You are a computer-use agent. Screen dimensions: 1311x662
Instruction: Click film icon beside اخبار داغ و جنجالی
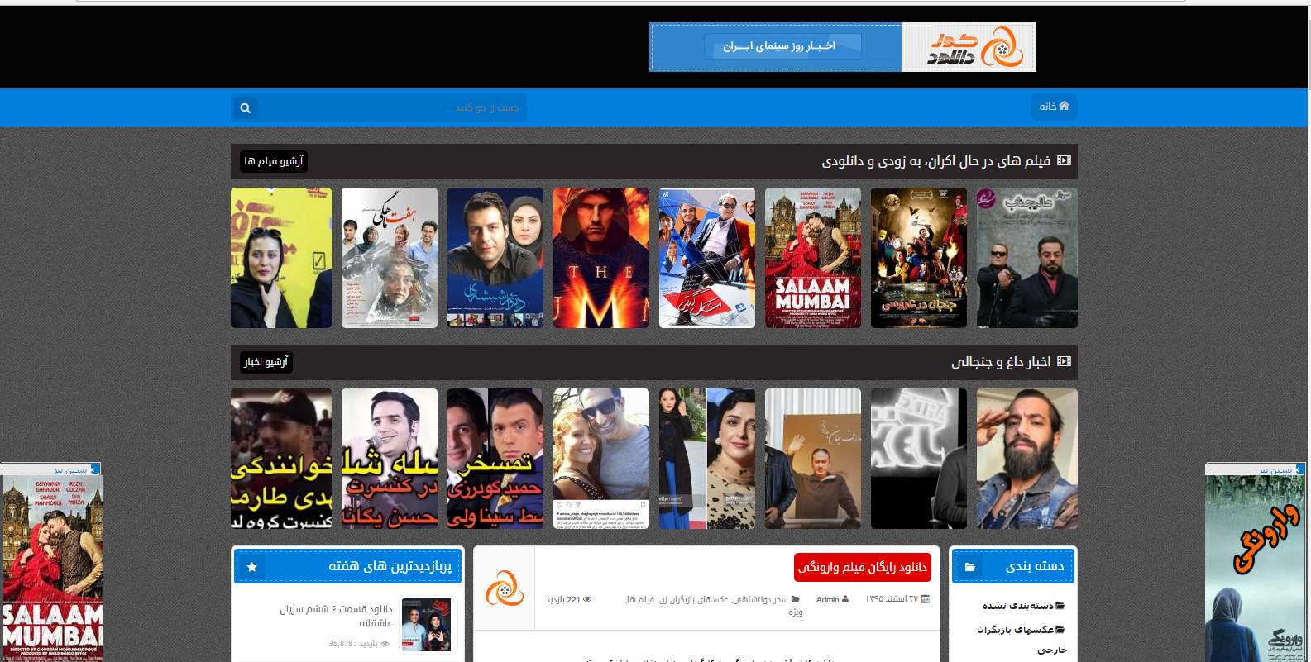coord(1064,361)
